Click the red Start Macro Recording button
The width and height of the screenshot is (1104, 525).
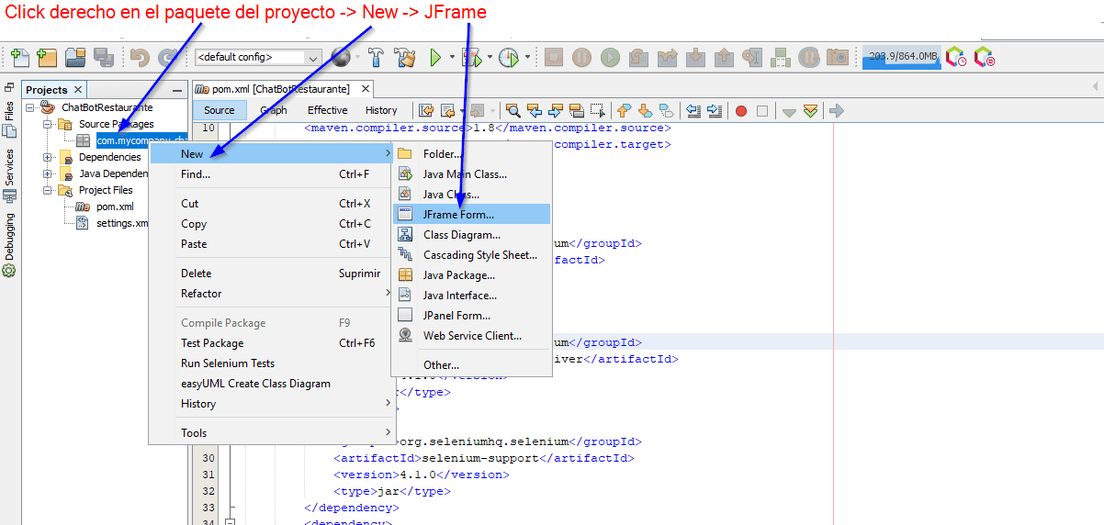click(741, 110)
